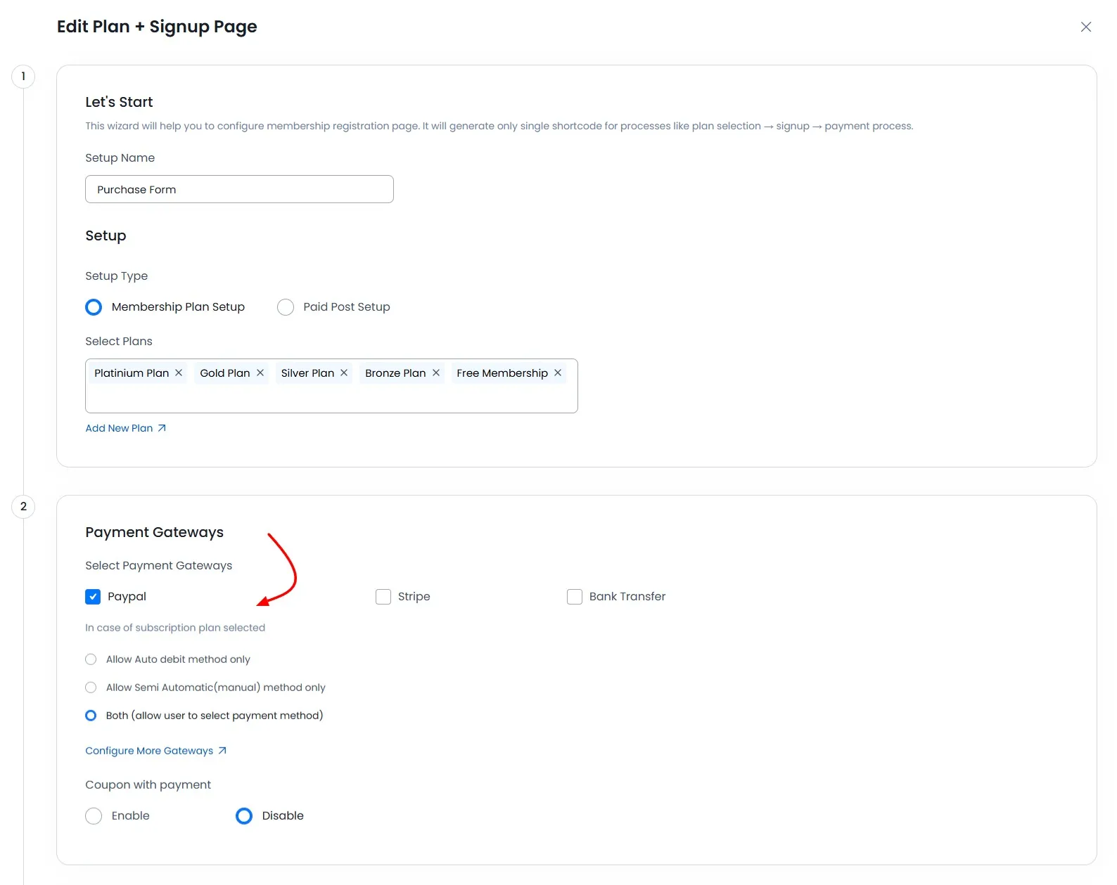Enable the Stripe payment gateway

point(383,596)
